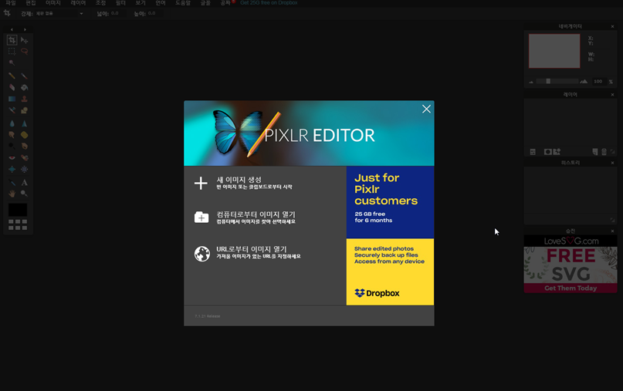Open the 편집 (Edit) menu

[x=31, y=3]
